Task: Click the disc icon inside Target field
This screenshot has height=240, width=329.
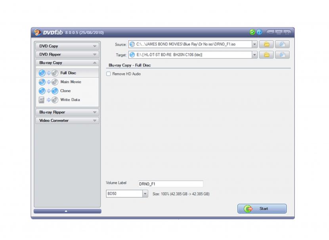Action: (x=132, y=55)
